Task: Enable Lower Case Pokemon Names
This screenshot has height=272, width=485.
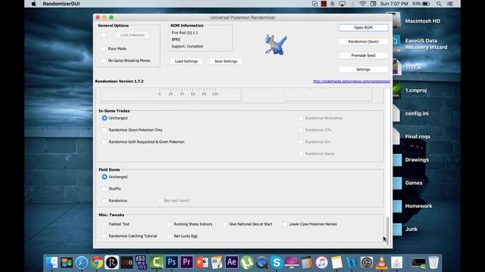Action: pos(285,224)
